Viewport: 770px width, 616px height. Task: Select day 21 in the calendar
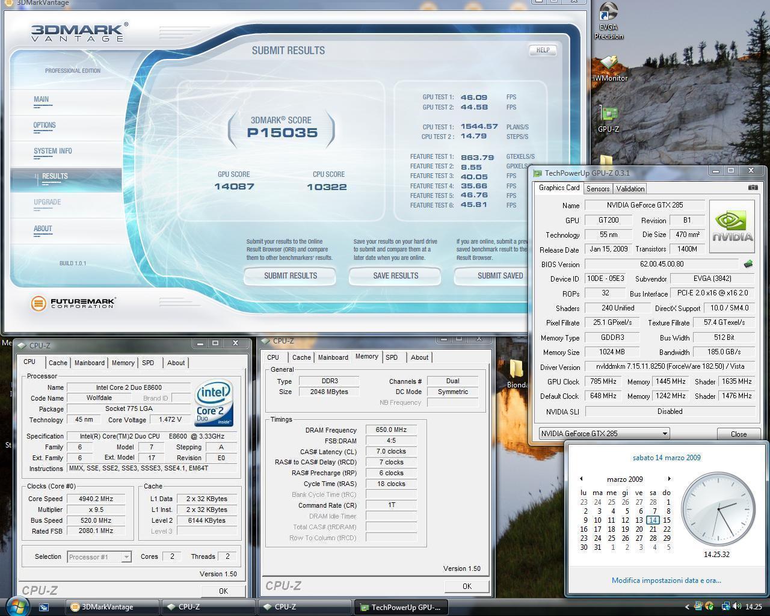pyautogui.click(x=653, y=529)
